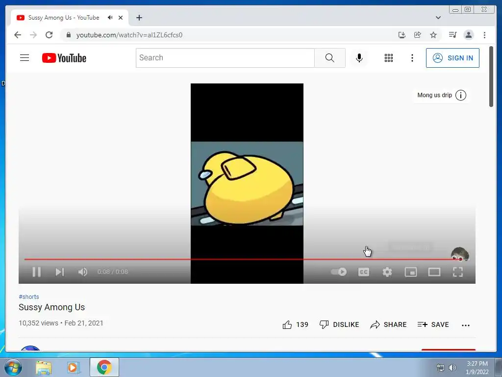Image resolution: width=502 pixels, height=377 pixels.
Task: Bookmark this page with the star
Action: click(433, 35)
